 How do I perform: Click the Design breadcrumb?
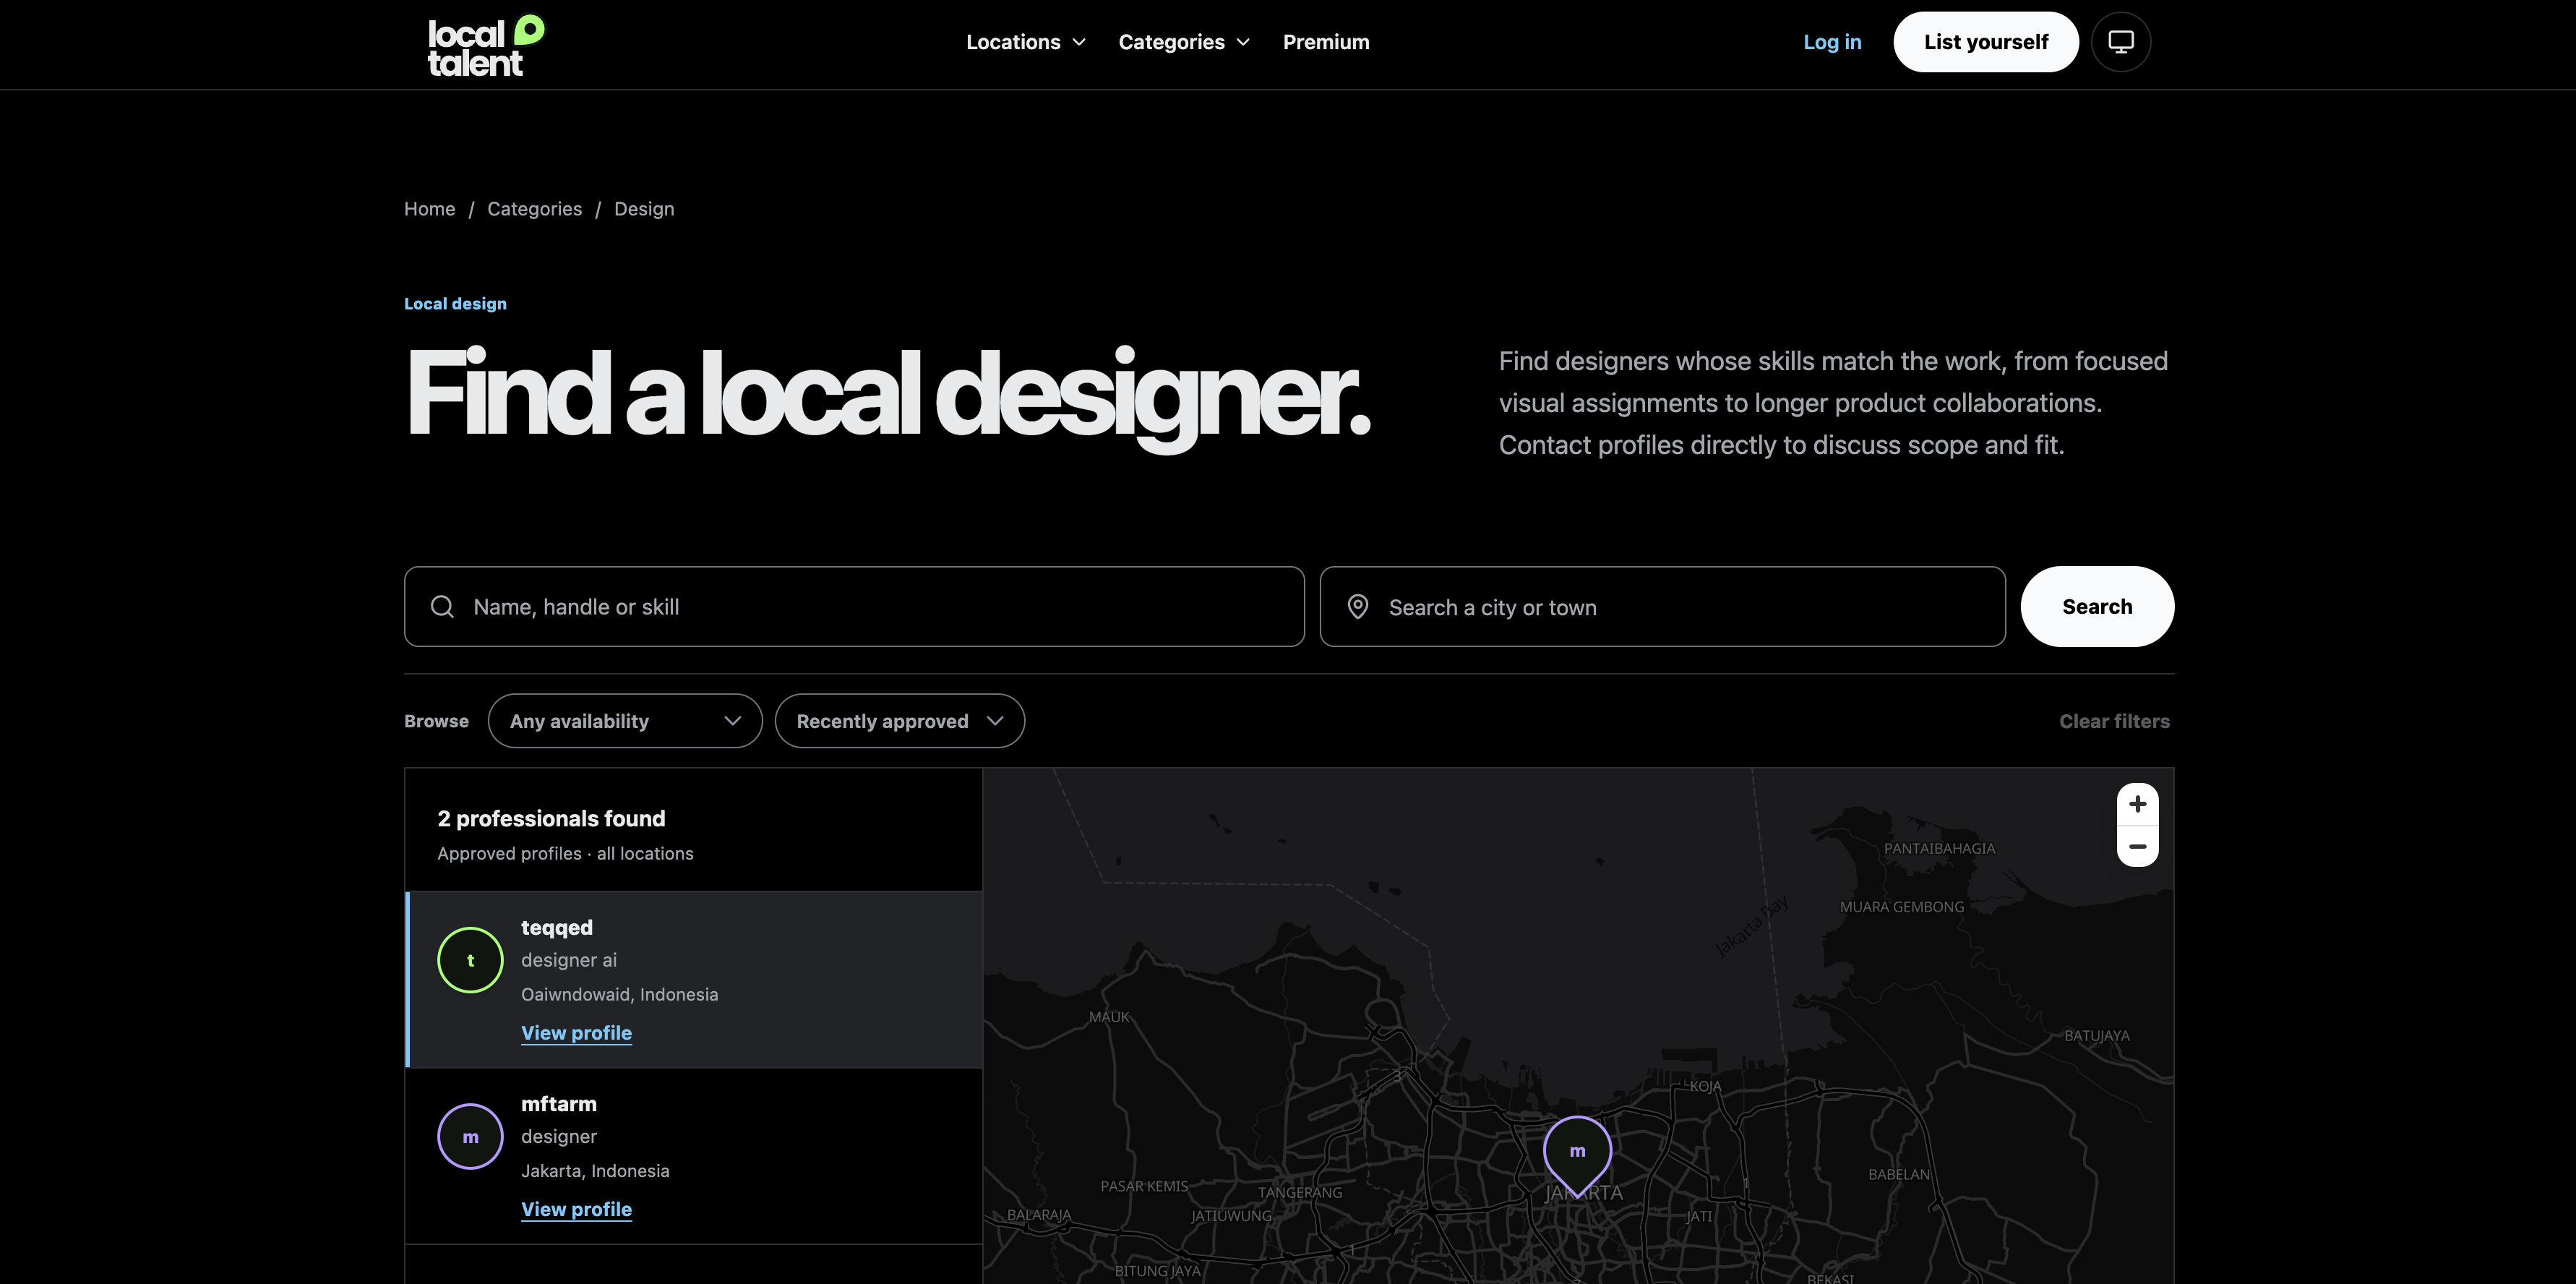click(x=644, y=209)
